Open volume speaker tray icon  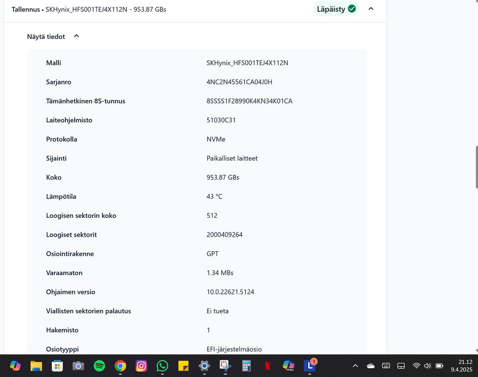(x=427, y=366)
